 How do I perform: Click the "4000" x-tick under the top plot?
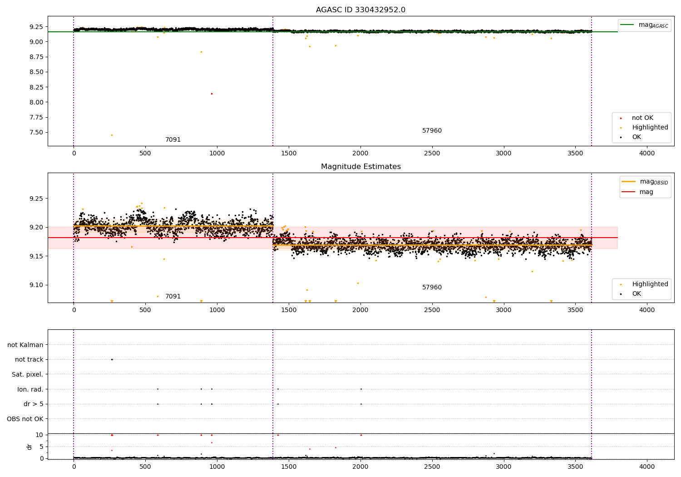click(647, 154)
